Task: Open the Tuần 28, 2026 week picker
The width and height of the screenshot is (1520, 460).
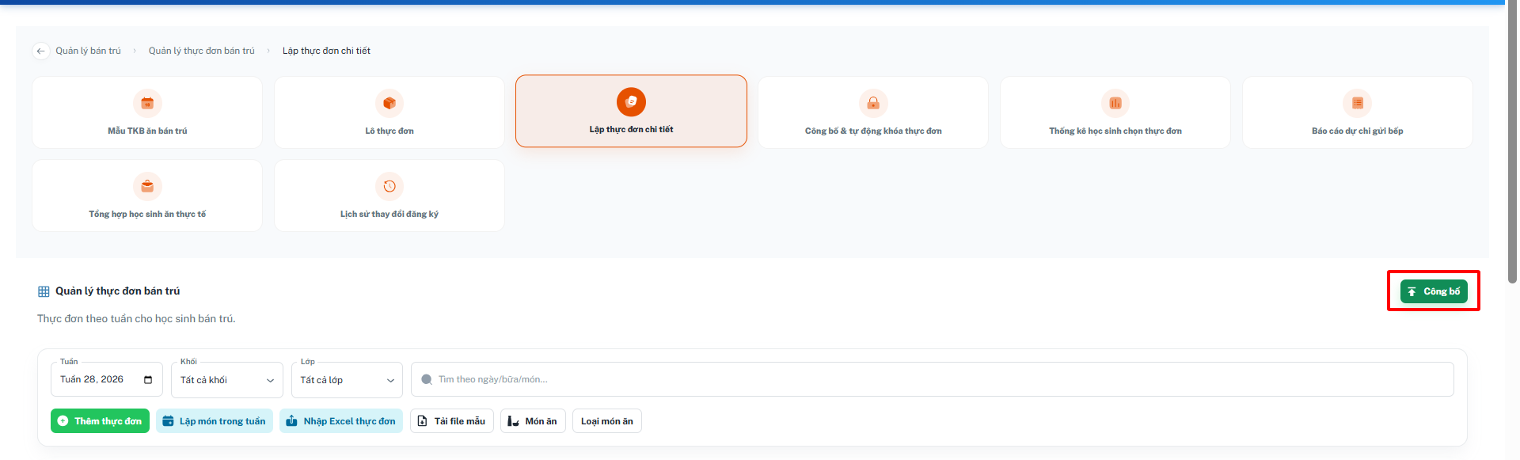Action: click(x=107, y=380)
